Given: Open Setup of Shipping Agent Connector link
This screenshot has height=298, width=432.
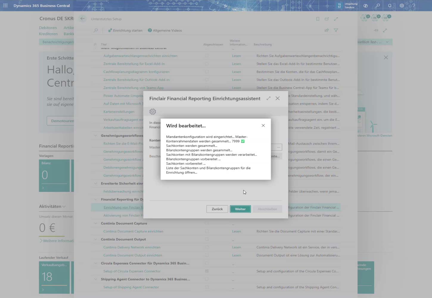Looking at the screenshot, I should [131, 287].
